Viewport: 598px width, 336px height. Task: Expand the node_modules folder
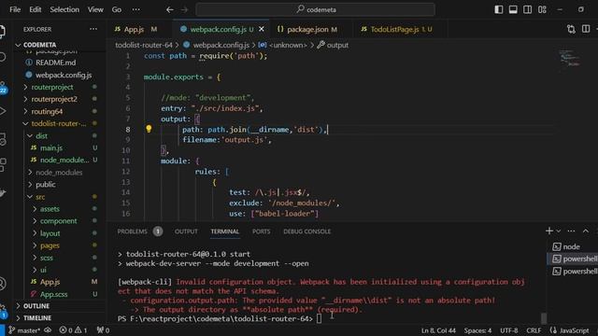60,173
